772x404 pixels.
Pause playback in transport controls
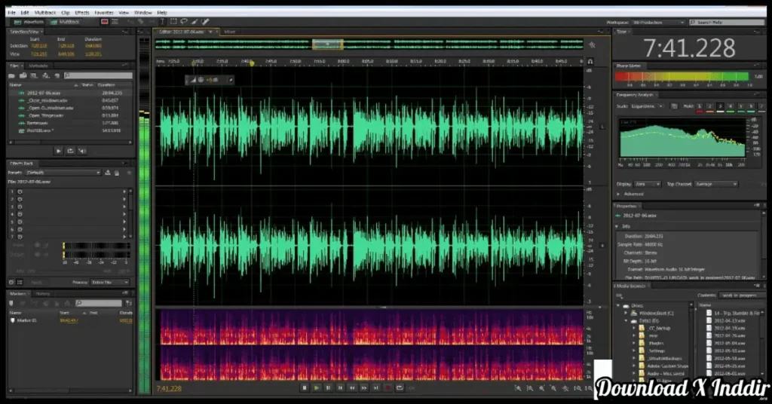328,388
